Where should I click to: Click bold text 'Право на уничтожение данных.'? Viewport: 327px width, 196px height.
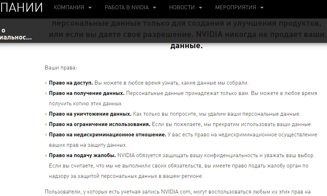[x=90, y=114]
